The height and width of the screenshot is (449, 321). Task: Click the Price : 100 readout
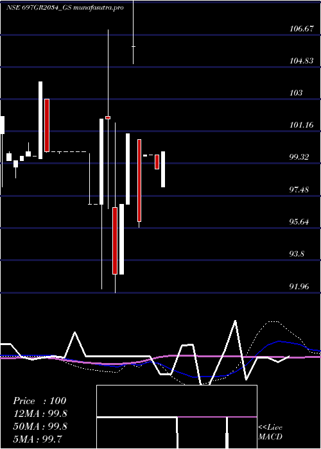click(x=40, y=401)
